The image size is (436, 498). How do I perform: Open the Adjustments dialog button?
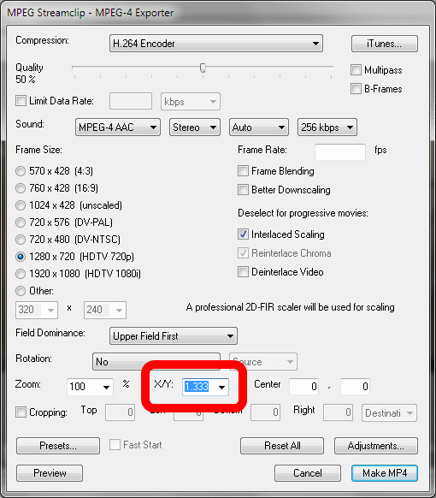click(376, 446)
